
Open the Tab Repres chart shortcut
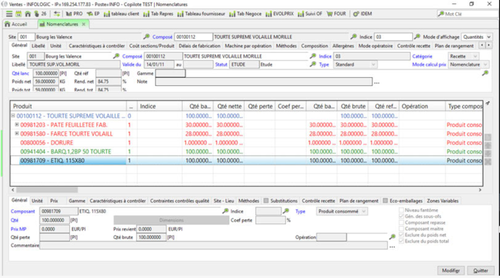coord(159,14)
